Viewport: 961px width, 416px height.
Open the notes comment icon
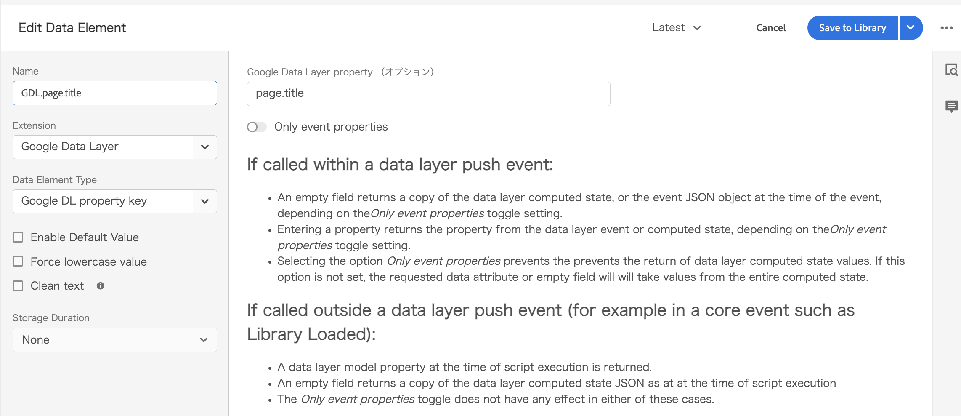coord(951,106)
